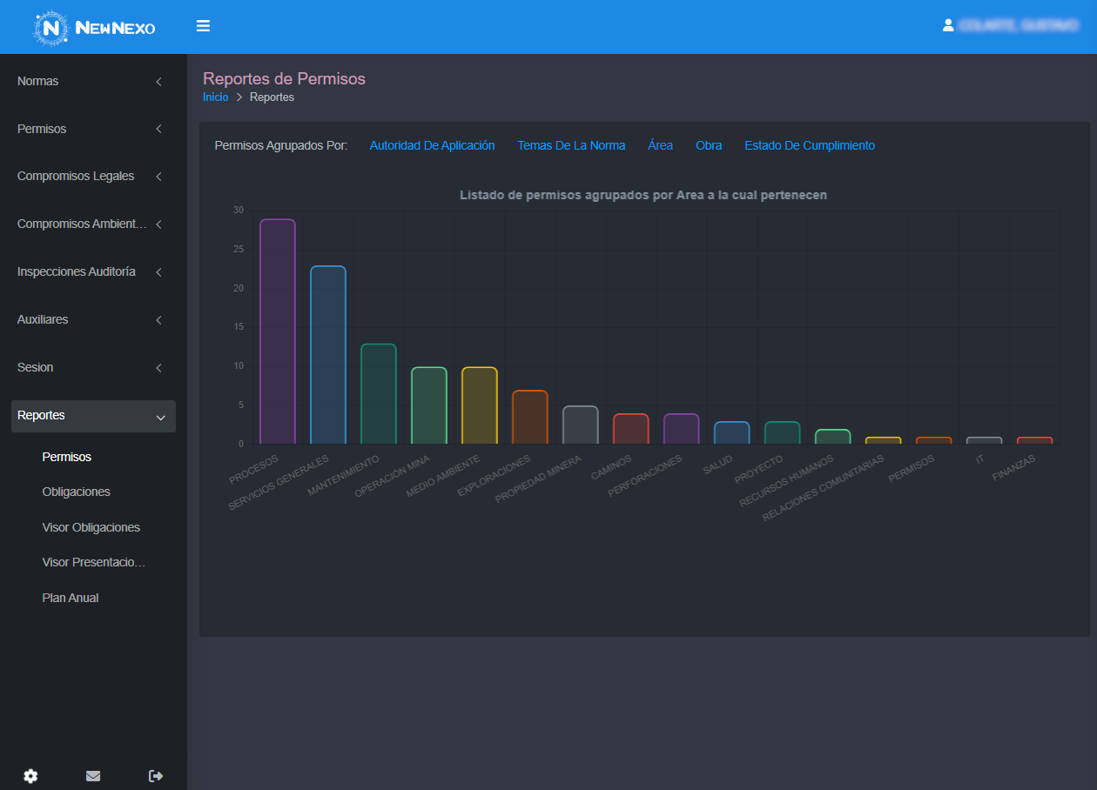Image resolution: width=1097 pixels, height=790 pixels.
Task: Click the Inicio breadcrumb link
Action: (x=215, y=97)
